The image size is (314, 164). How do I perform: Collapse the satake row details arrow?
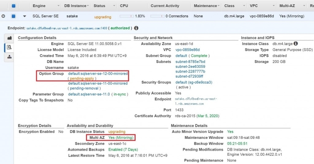click(24, 16)
